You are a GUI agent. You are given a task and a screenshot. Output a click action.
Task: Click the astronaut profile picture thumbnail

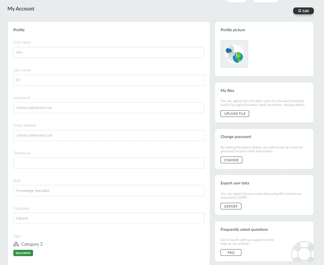(234, 54)
